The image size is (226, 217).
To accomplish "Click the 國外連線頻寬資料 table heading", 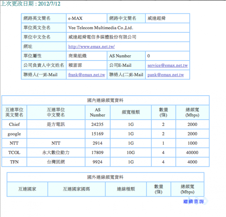I will pyautogui.click(x=105, y=177).
